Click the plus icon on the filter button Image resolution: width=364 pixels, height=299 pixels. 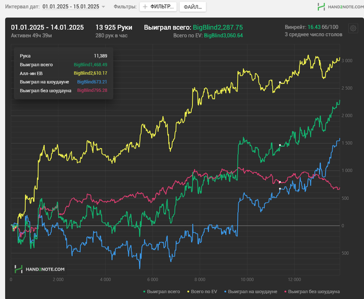coord(145,7)
